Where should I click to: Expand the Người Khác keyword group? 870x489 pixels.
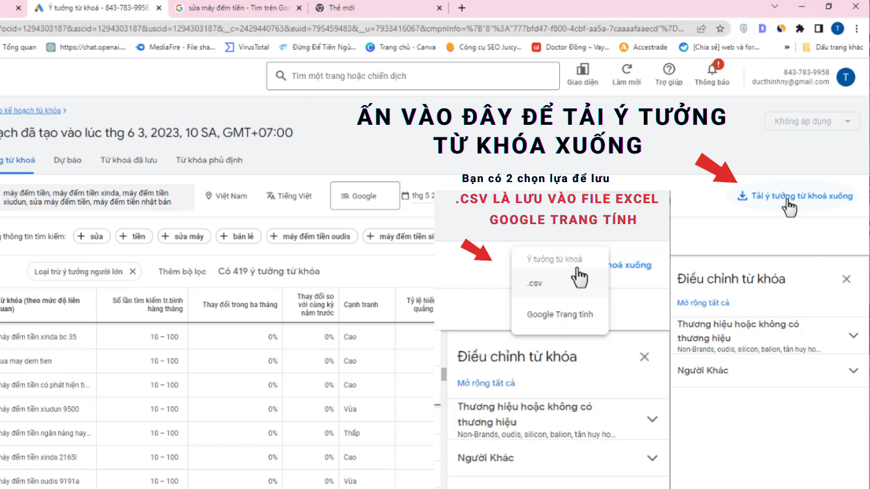point(853,370)
